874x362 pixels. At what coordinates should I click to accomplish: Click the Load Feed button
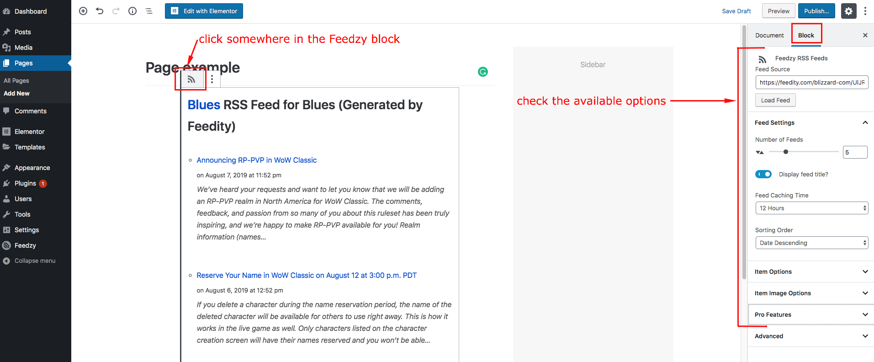(775, 100)
